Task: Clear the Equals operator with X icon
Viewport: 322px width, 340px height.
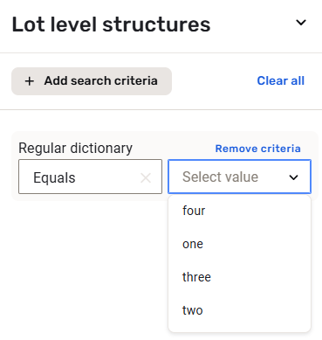Action: tap(146, 177)
